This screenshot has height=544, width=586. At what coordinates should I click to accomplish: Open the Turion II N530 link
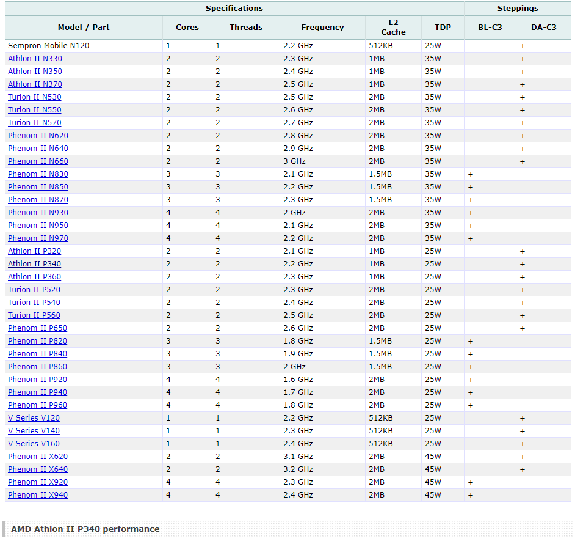[x=35, y=97]
